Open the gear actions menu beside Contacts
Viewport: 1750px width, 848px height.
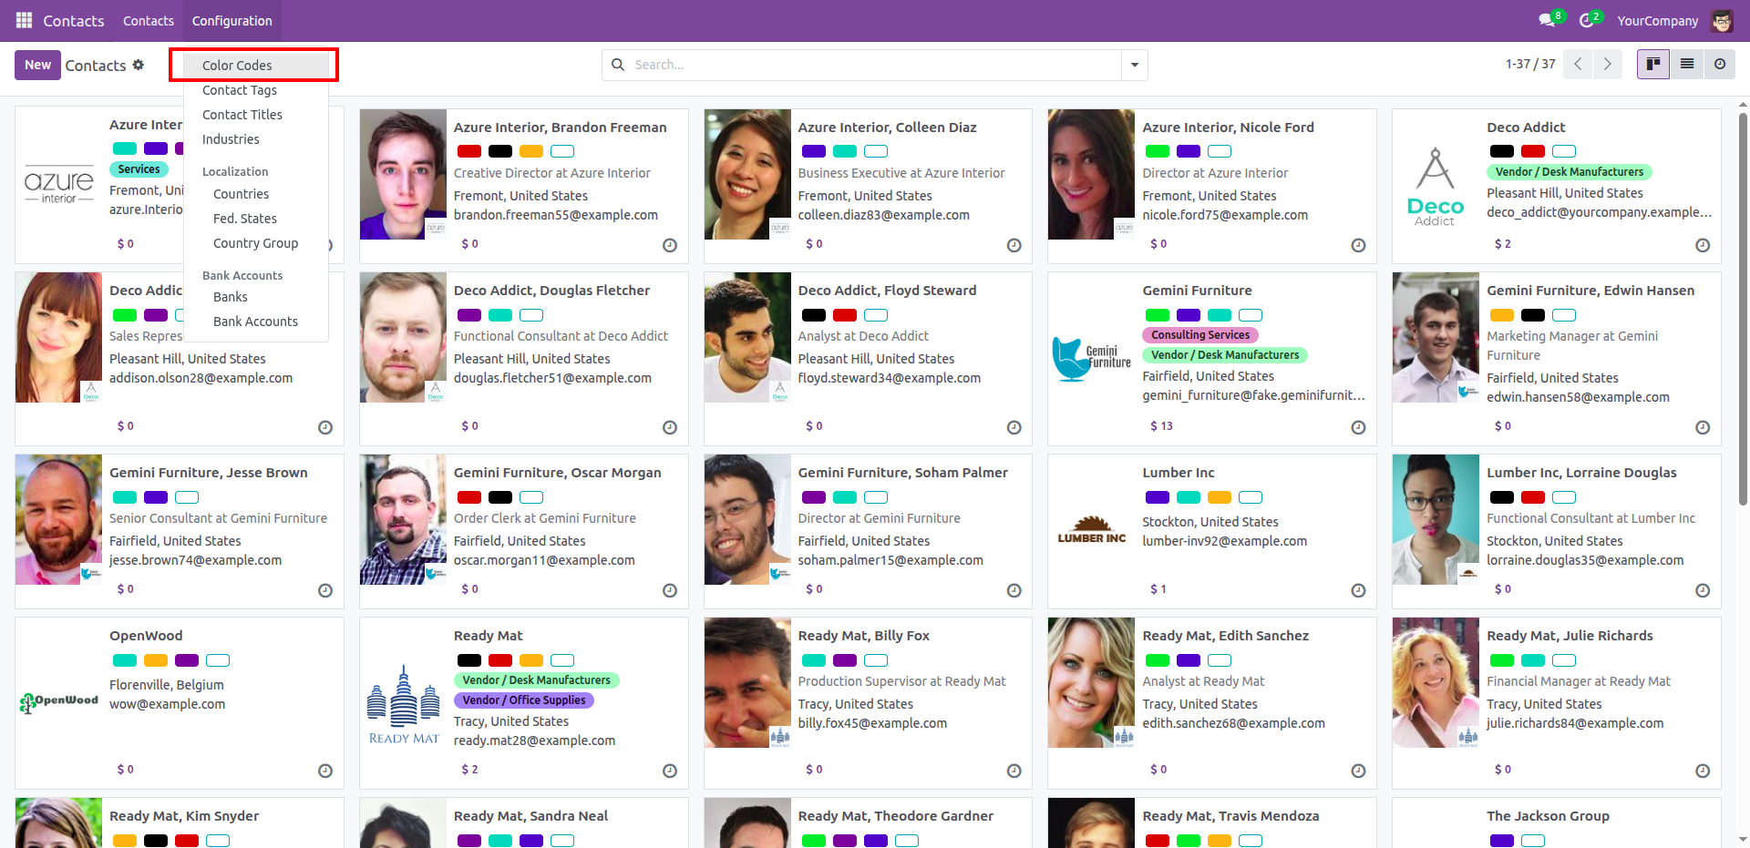coord(139,65)
